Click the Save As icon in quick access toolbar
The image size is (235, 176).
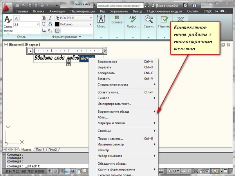[36, 5]
